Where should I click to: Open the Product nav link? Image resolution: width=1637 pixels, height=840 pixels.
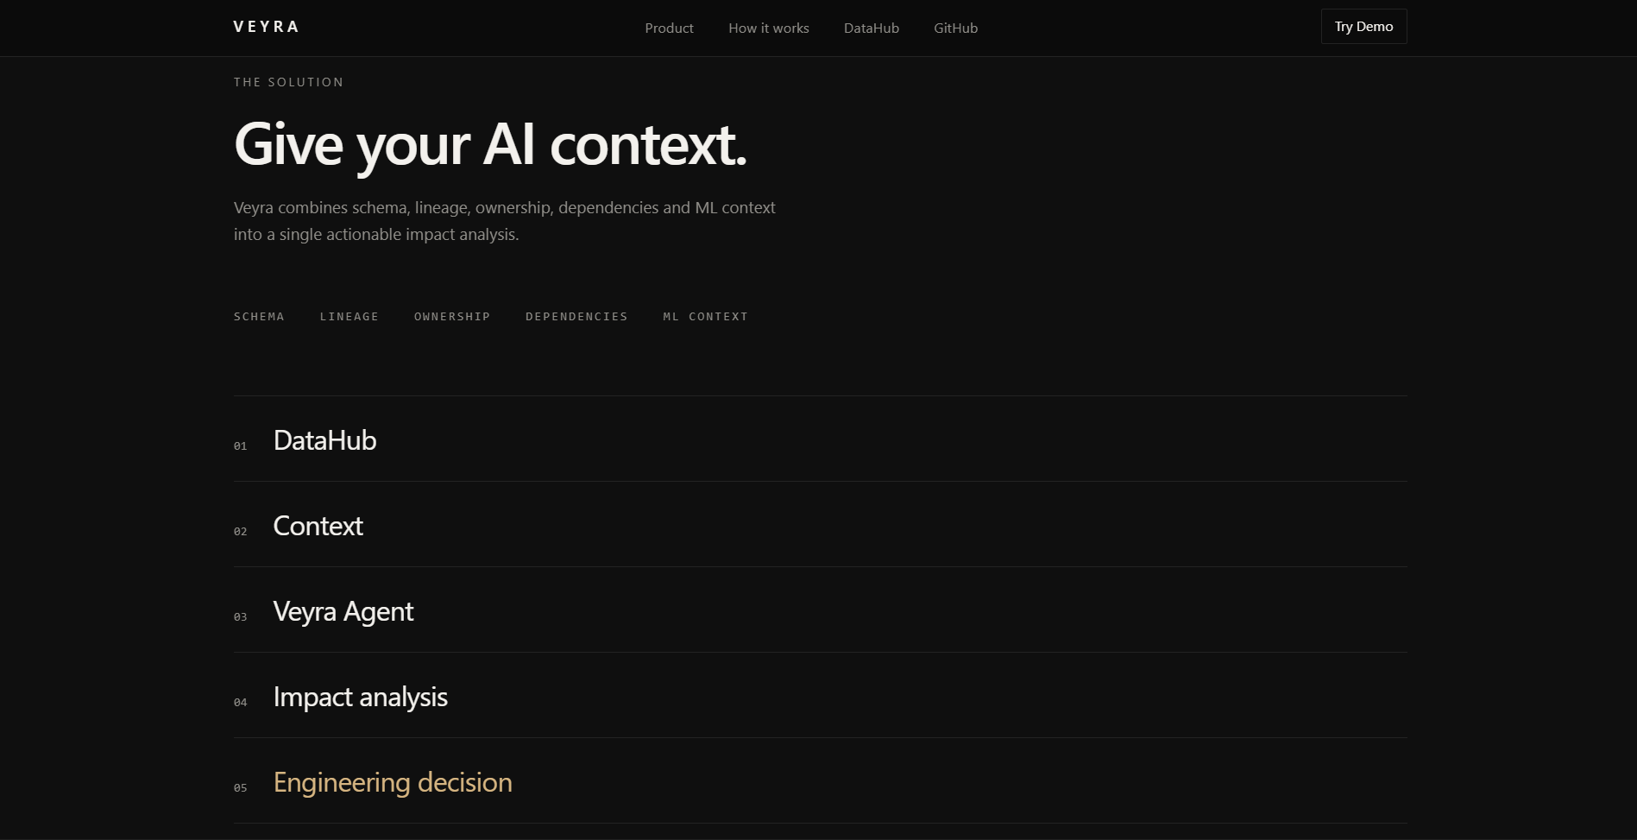click(669, 28)
